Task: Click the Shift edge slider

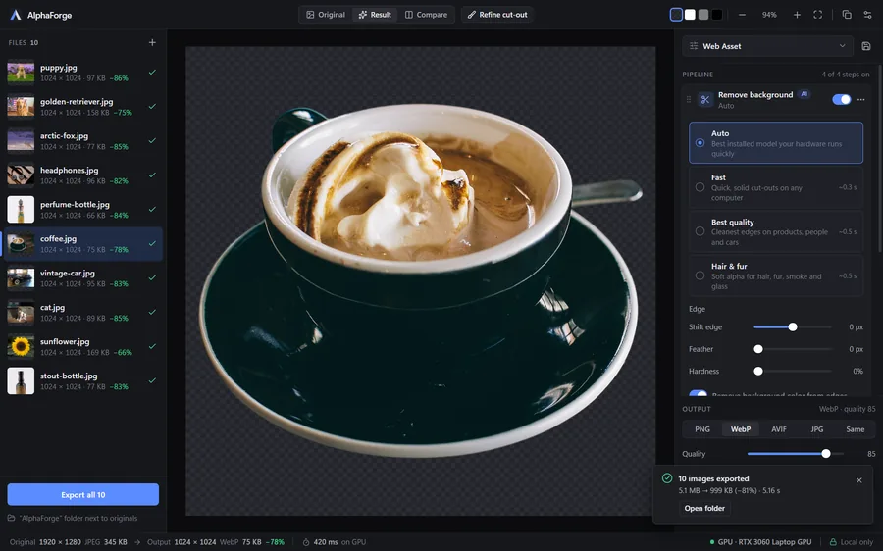Action: (793, 327)
